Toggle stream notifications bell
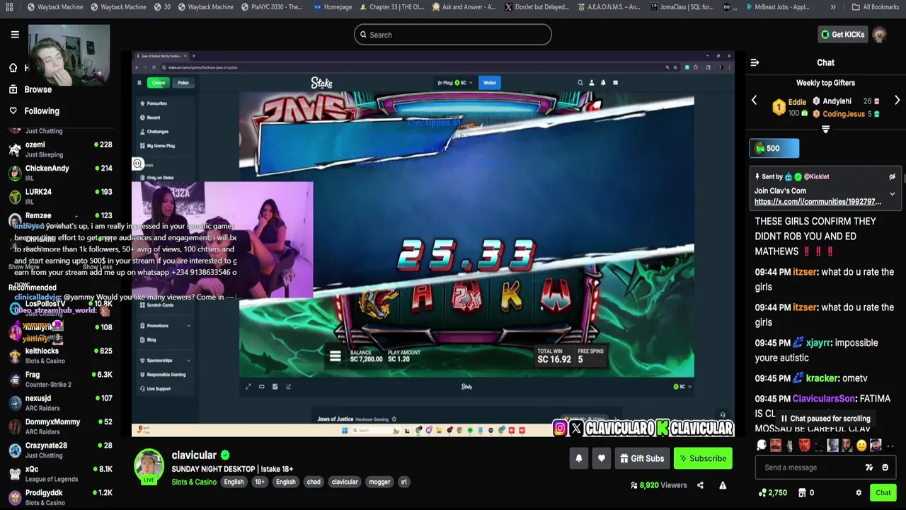The height and width of the screenshot is (510, 906). [x=578, y=458]
